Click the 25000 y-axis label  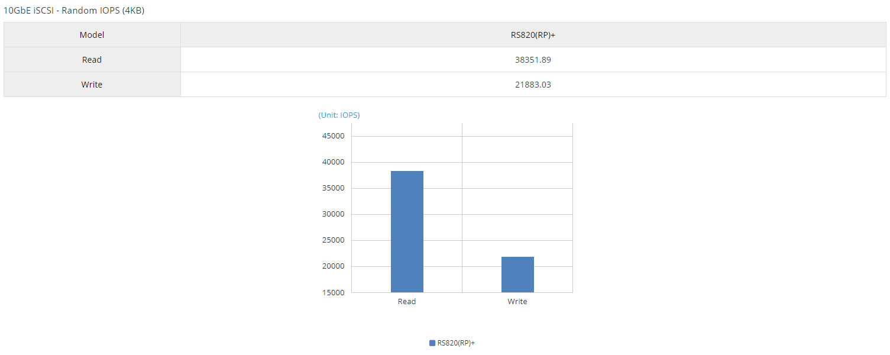[x=332, y=240]
